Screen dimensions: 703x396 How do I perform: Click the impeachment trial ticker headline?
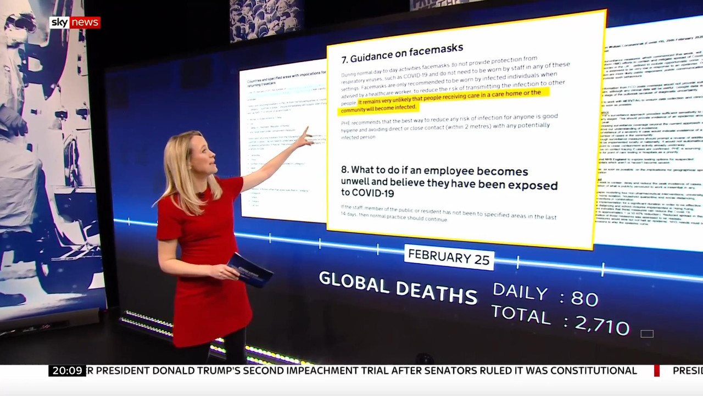[362, 371]
